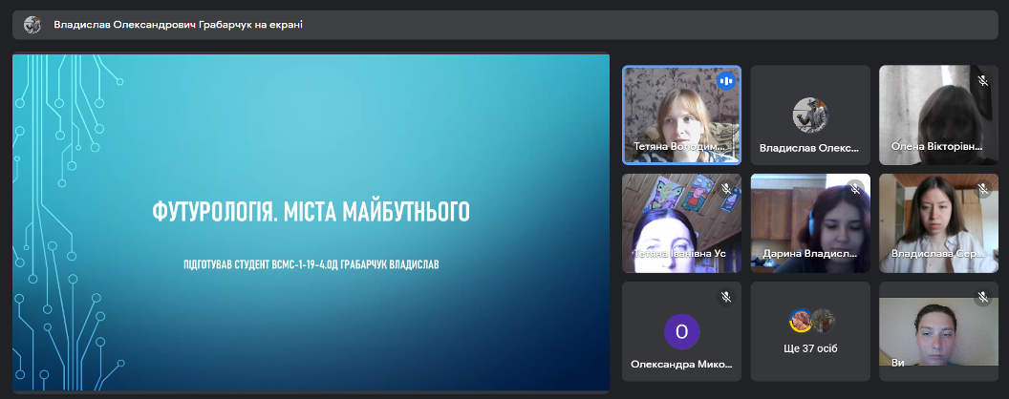This screenshot has height=399, width=1009.
Task: Click the muted mic icon on Тетяна Іванівна Ус tile
Action: point(726,189)
